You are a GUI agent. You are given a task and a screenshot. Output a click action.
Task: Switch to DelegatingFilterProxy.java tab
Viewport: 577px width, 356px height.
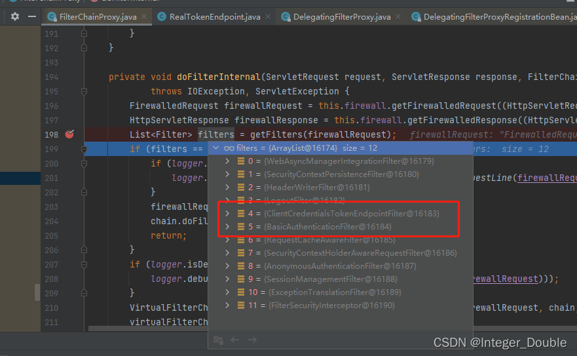[341, 17]
